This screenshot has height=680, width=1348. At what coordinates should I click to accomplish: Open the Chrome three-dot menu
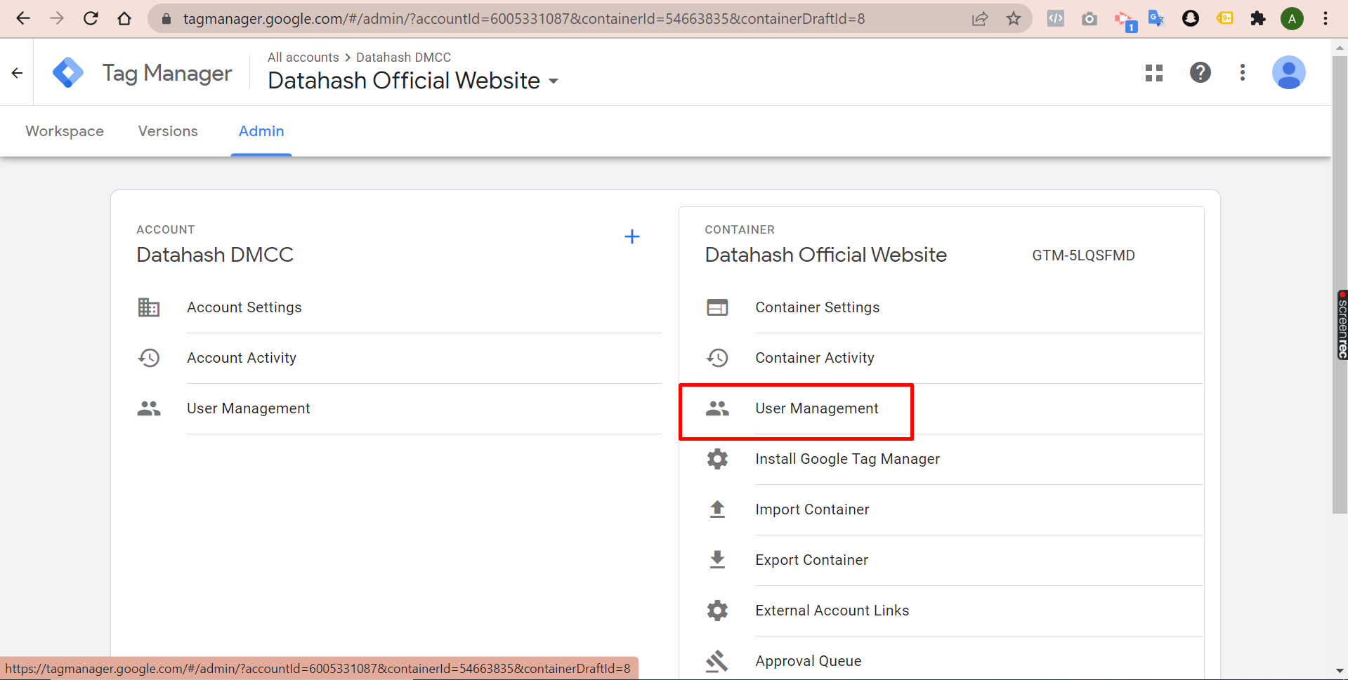[x=1326, y=18]
